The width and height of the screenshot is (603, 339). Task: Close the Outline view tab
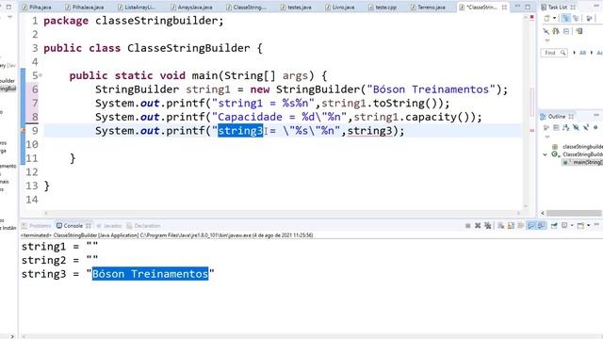(x=571, y=116)
